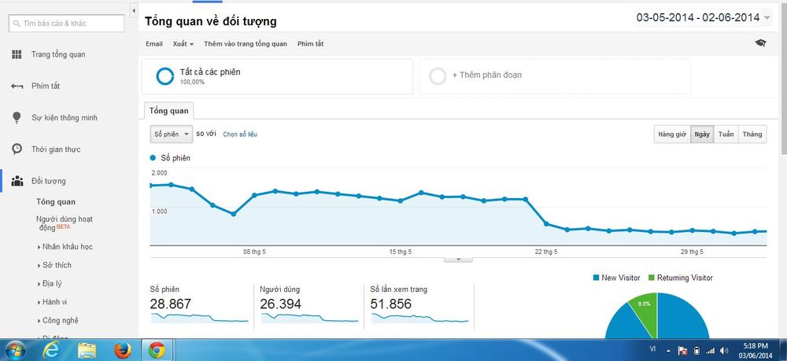Click the chart collapse handle below graph
Viewport: 787px width, 361px height.
(458, 260)
